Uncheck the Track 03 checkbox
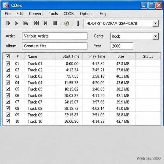This screenshot has width=164, height=164. click(x=8, y=76)
